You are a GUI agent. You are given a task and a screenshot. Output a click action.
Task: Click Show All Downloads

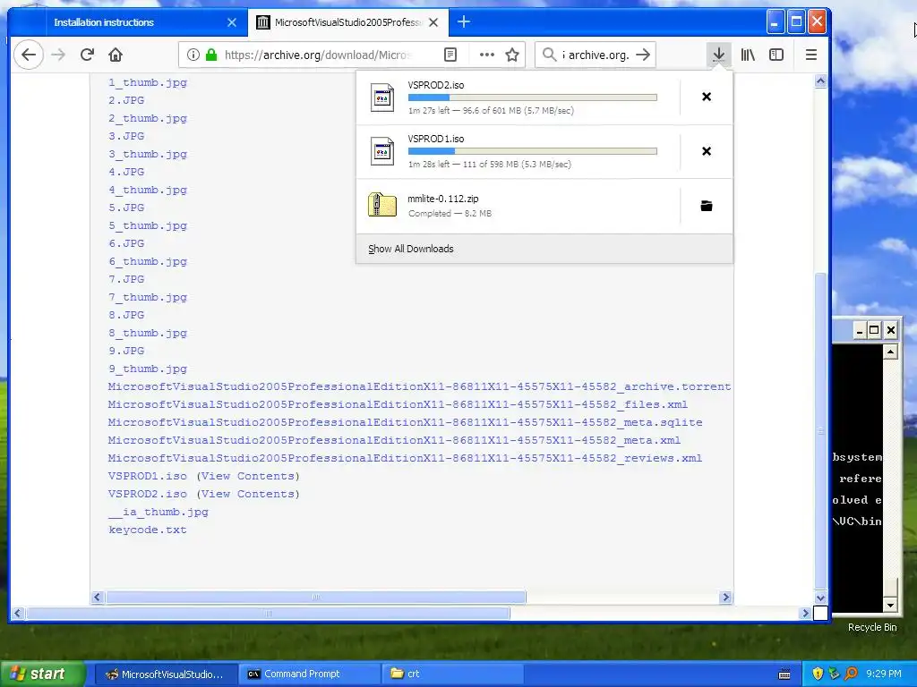tap(544, 249)
